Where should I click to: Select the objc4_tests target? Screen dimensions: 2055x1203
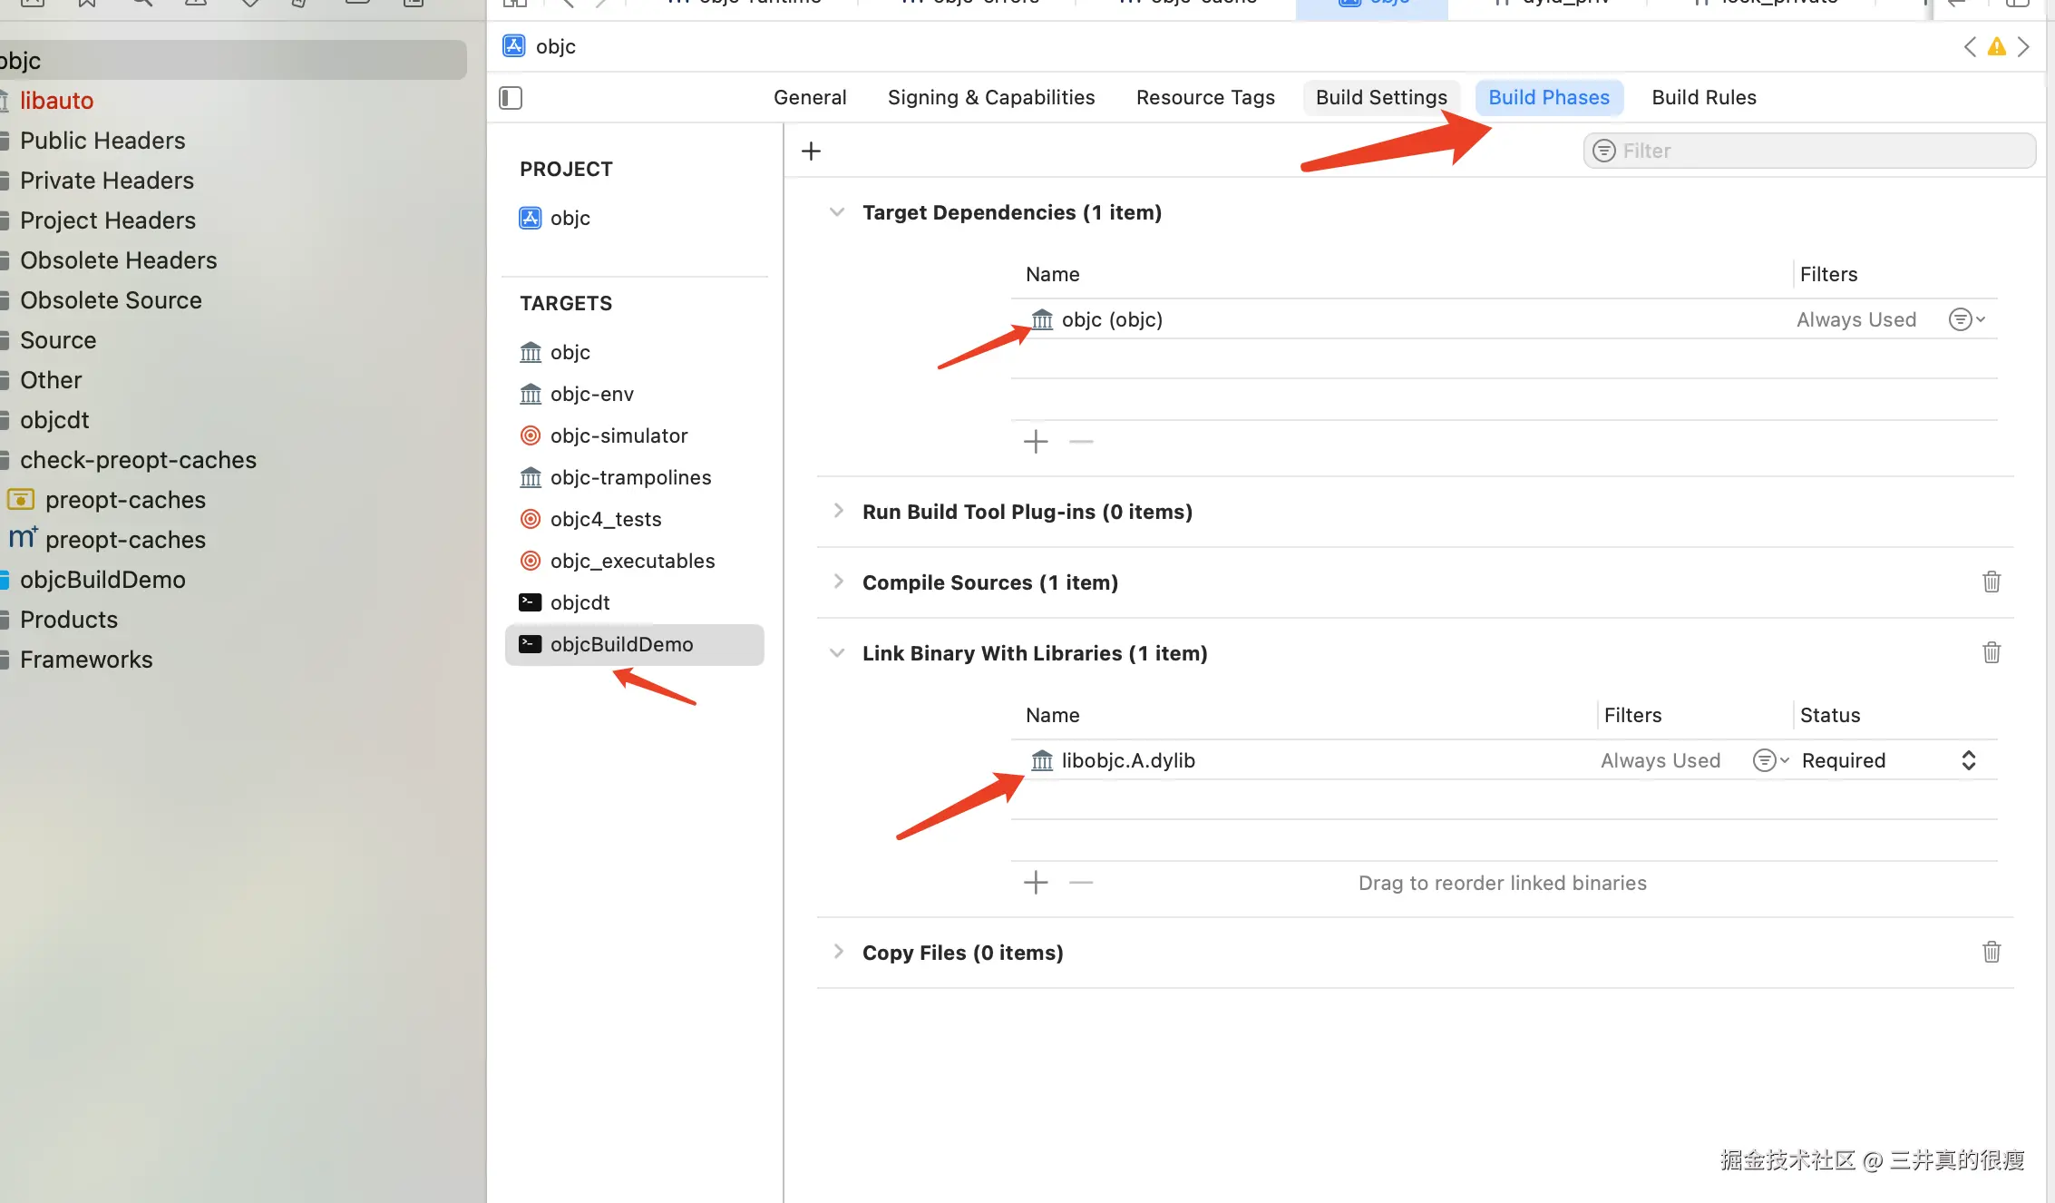[x=605, y=519]
